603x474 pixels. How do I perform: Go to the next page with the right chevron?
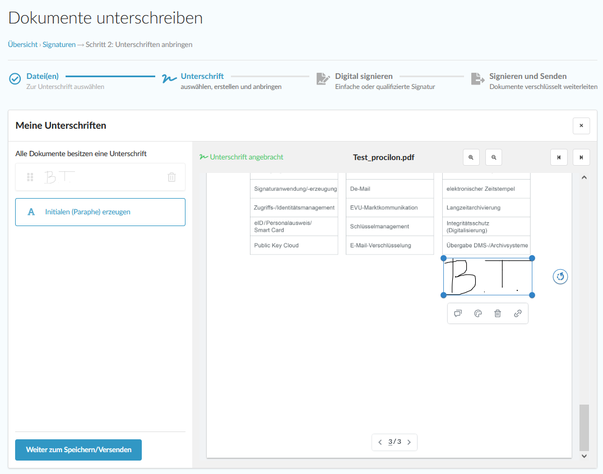[409, 442]
